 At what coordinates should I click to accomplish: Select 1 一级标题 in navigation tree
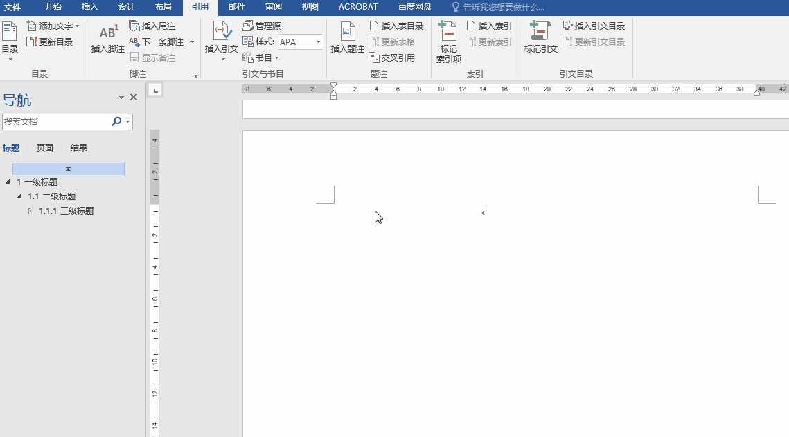click(x=37, y=181)
